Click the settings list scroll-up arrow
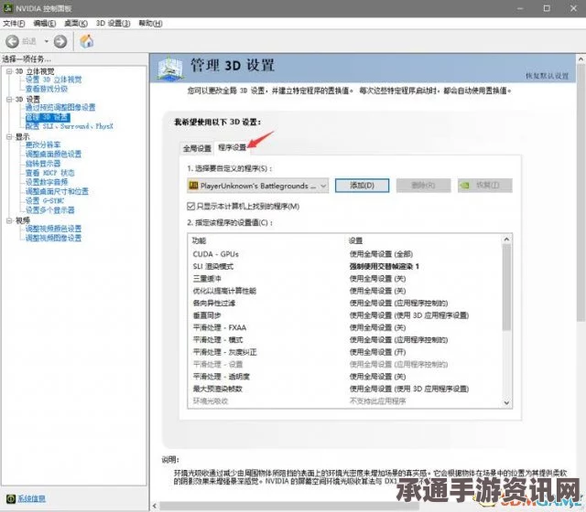Image resolution: width=586 pixels, height=512 pixels. tap(506, 240)
